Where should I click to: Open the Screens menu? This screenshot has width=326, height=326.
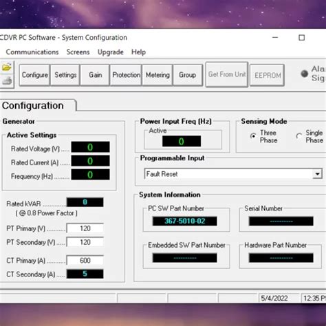pos(78,52)
